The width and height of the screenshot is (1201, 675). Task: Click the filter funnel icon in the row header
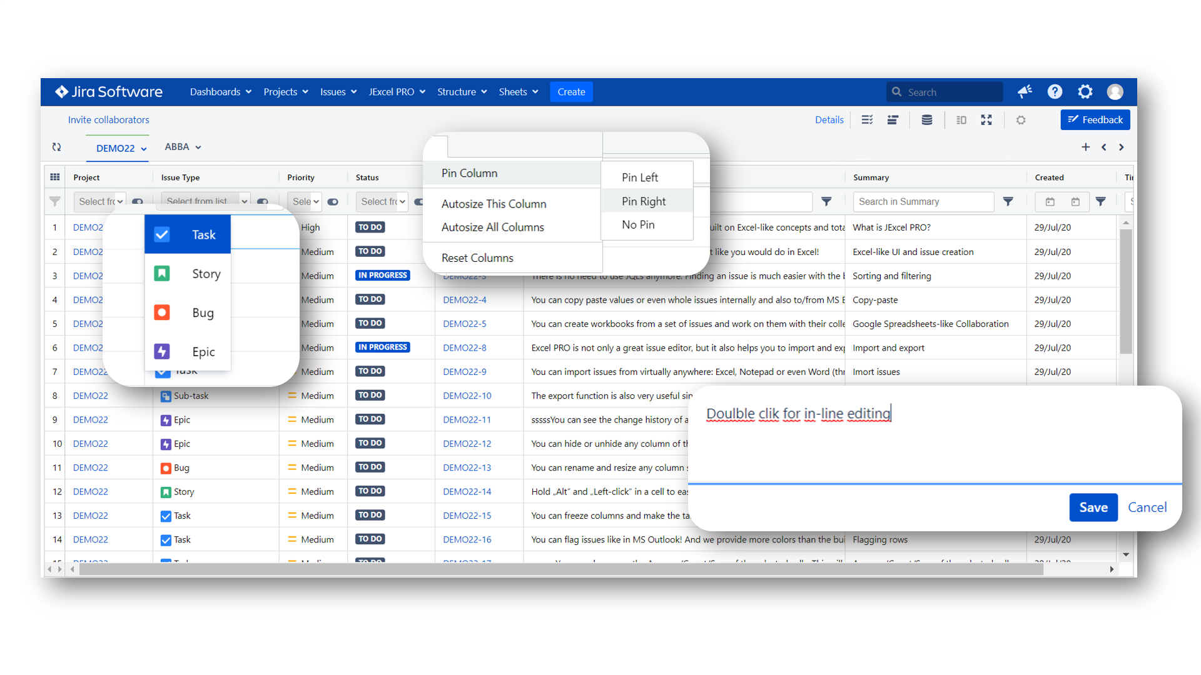[55, 201]
